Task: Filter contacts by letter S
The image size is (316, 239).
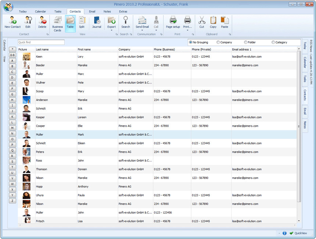Action: [12, 162]
